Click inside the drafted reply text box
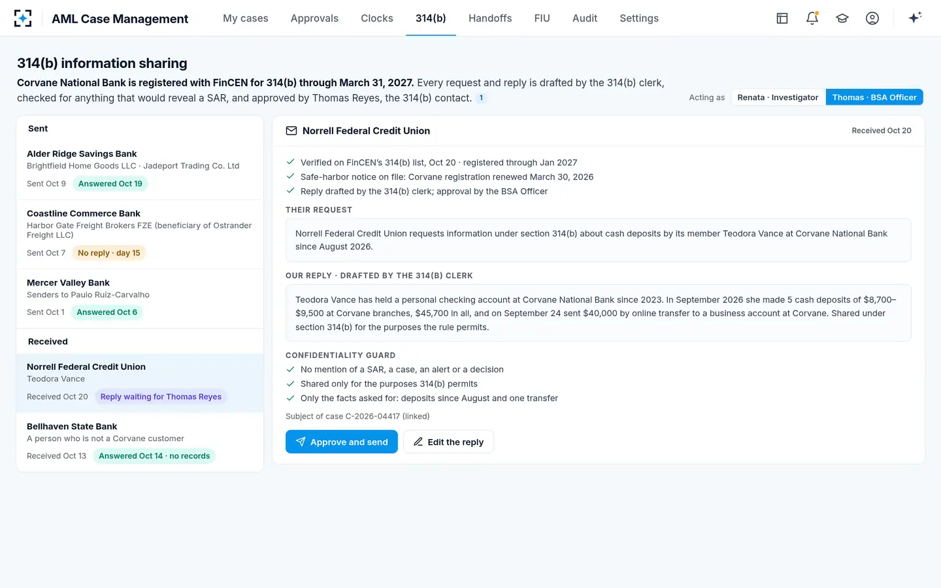Viewport: 941px width, 588px height. pyautogui.click(x=598, y=313)
